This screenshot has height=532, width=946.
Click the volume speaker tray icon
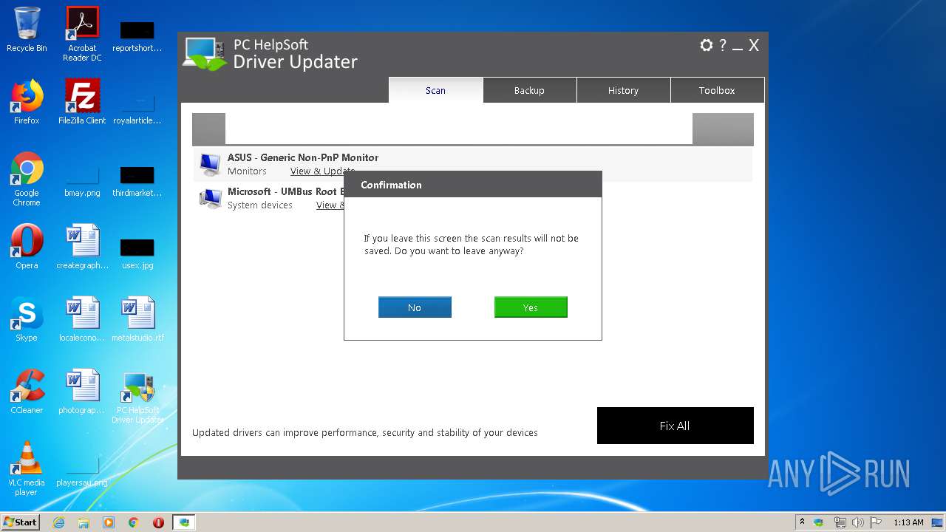(x=858, y=522)
